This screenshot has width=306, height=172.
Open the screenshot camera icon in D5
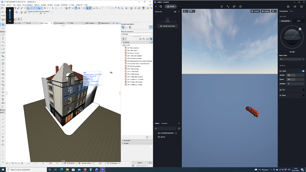288,7
